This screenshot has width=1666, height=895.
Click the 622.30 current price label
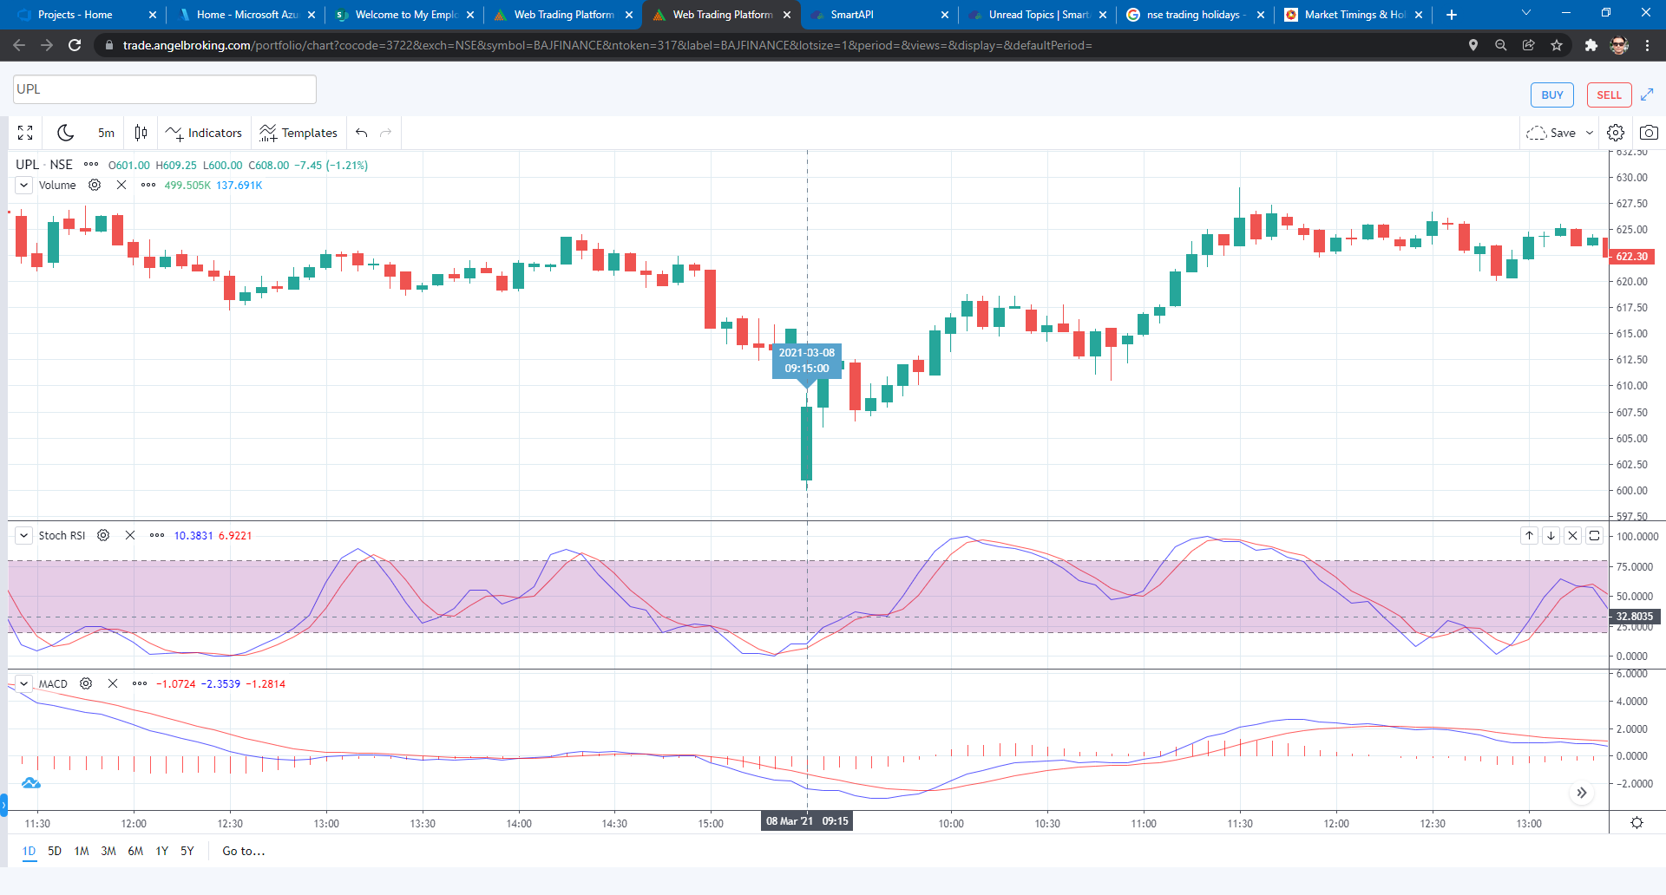coord(1631,256)
